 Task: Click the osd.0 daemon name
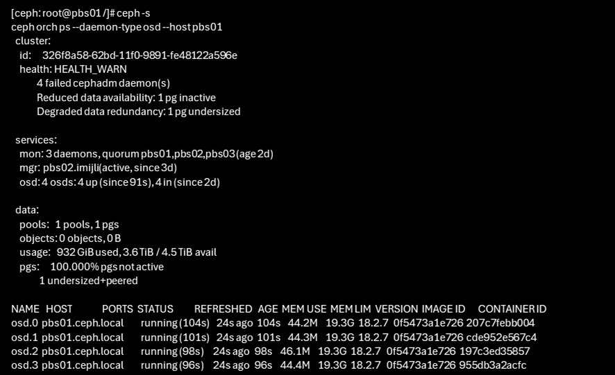(24, 323)
